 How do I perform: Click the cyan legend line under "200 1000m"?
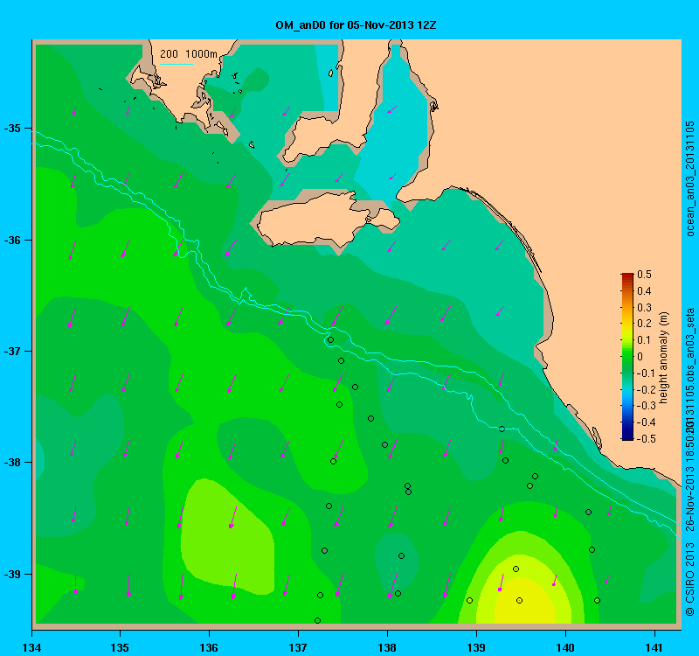pos(176,64)
